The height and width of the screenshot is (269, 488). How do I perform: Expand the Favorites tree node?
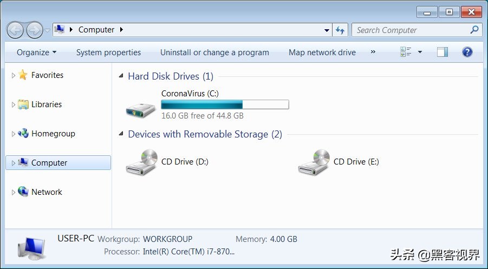tap(14, 76)
